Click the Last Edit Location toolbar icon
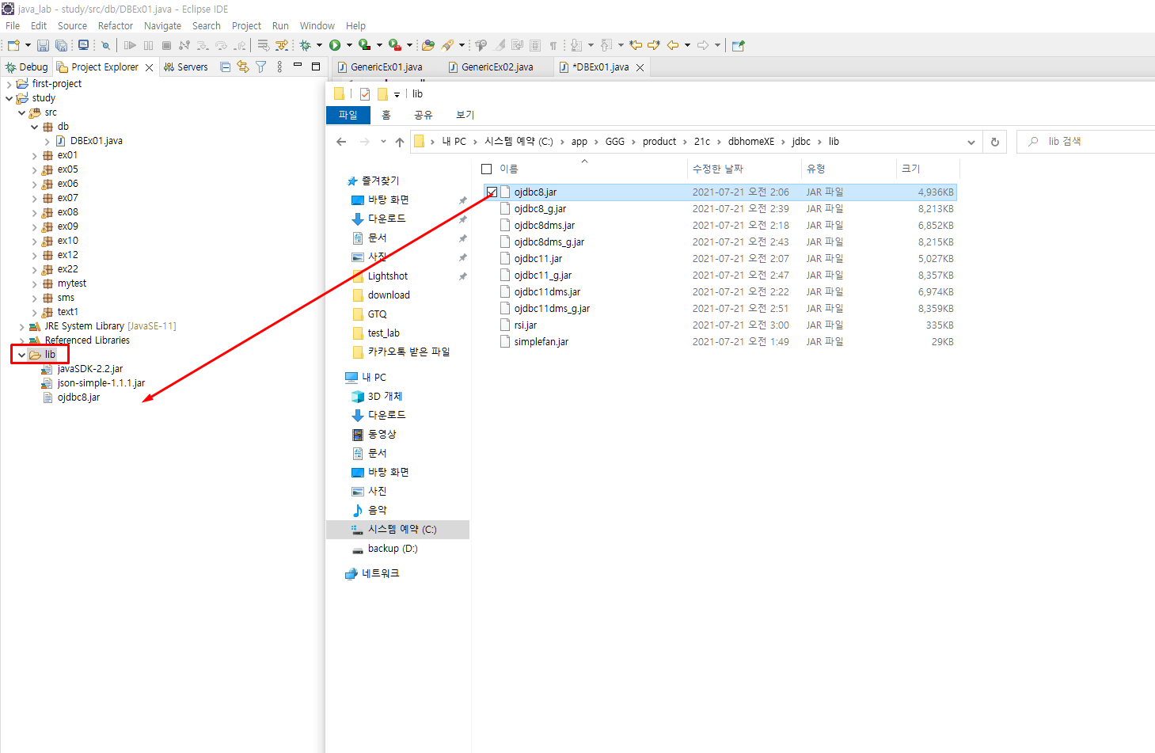The width and height of the screenshot is (1155, 753). point(636,45)
